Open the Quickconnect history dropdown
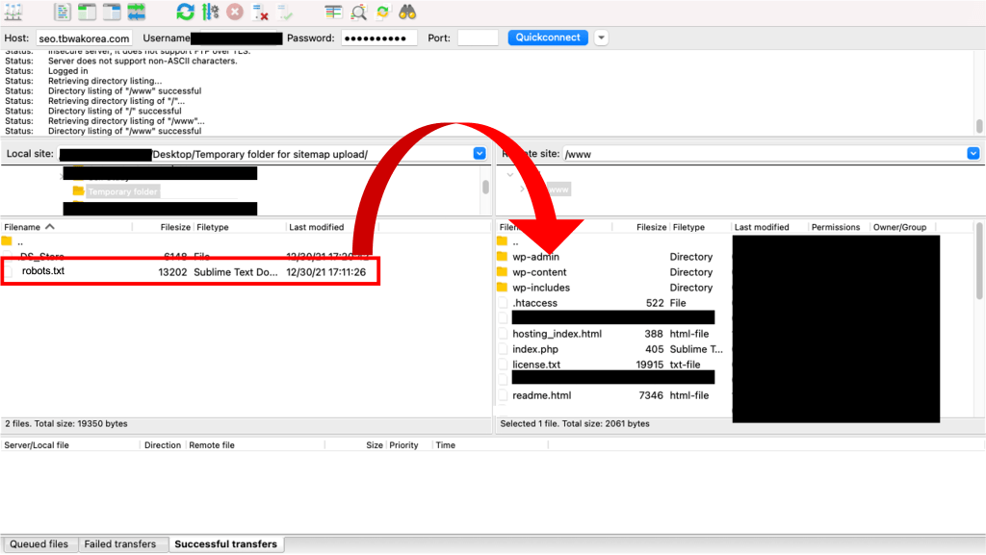The width and height of the screenshot is (986, 555). 601,38
